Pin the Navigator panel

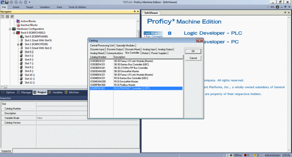pos(135,11)
